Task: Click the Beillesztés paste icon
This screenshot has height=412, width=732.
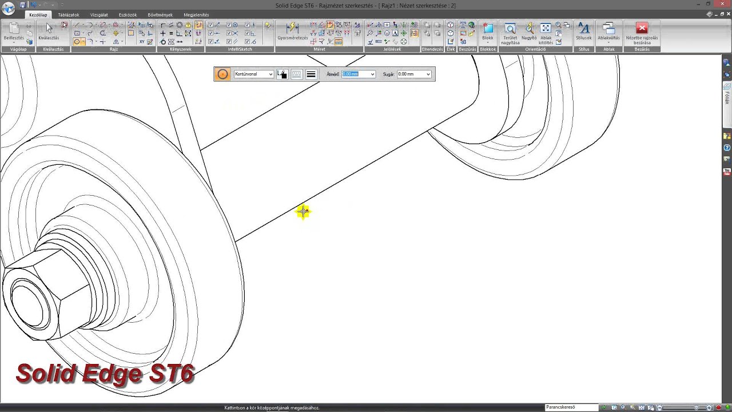Action: click(x=14, y=28)
